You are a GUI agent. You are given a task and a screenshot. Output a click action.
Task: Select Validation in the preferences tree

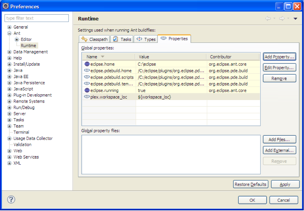(22, 145)
